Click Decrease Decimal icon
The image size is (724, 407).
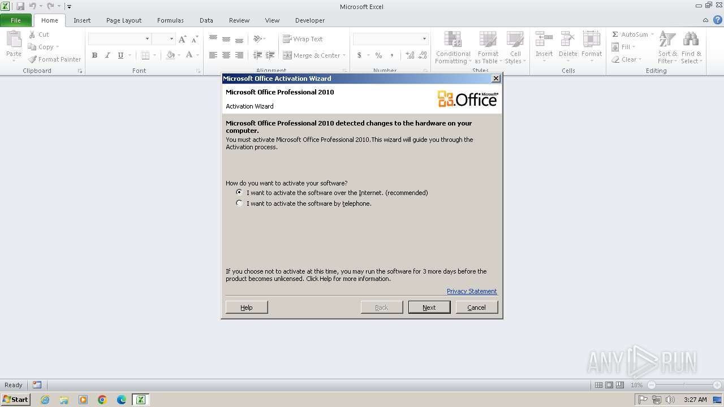[423, 55]
